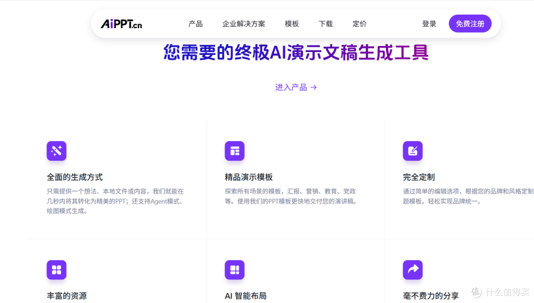Open the 产品 menu
Screen dimensions: 534x303
tap(195, 24)
